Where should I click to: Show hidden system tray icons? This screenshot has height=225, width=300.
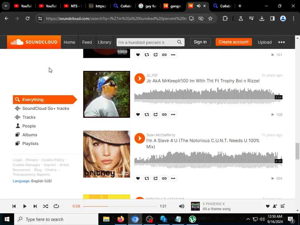pos(248,219)
